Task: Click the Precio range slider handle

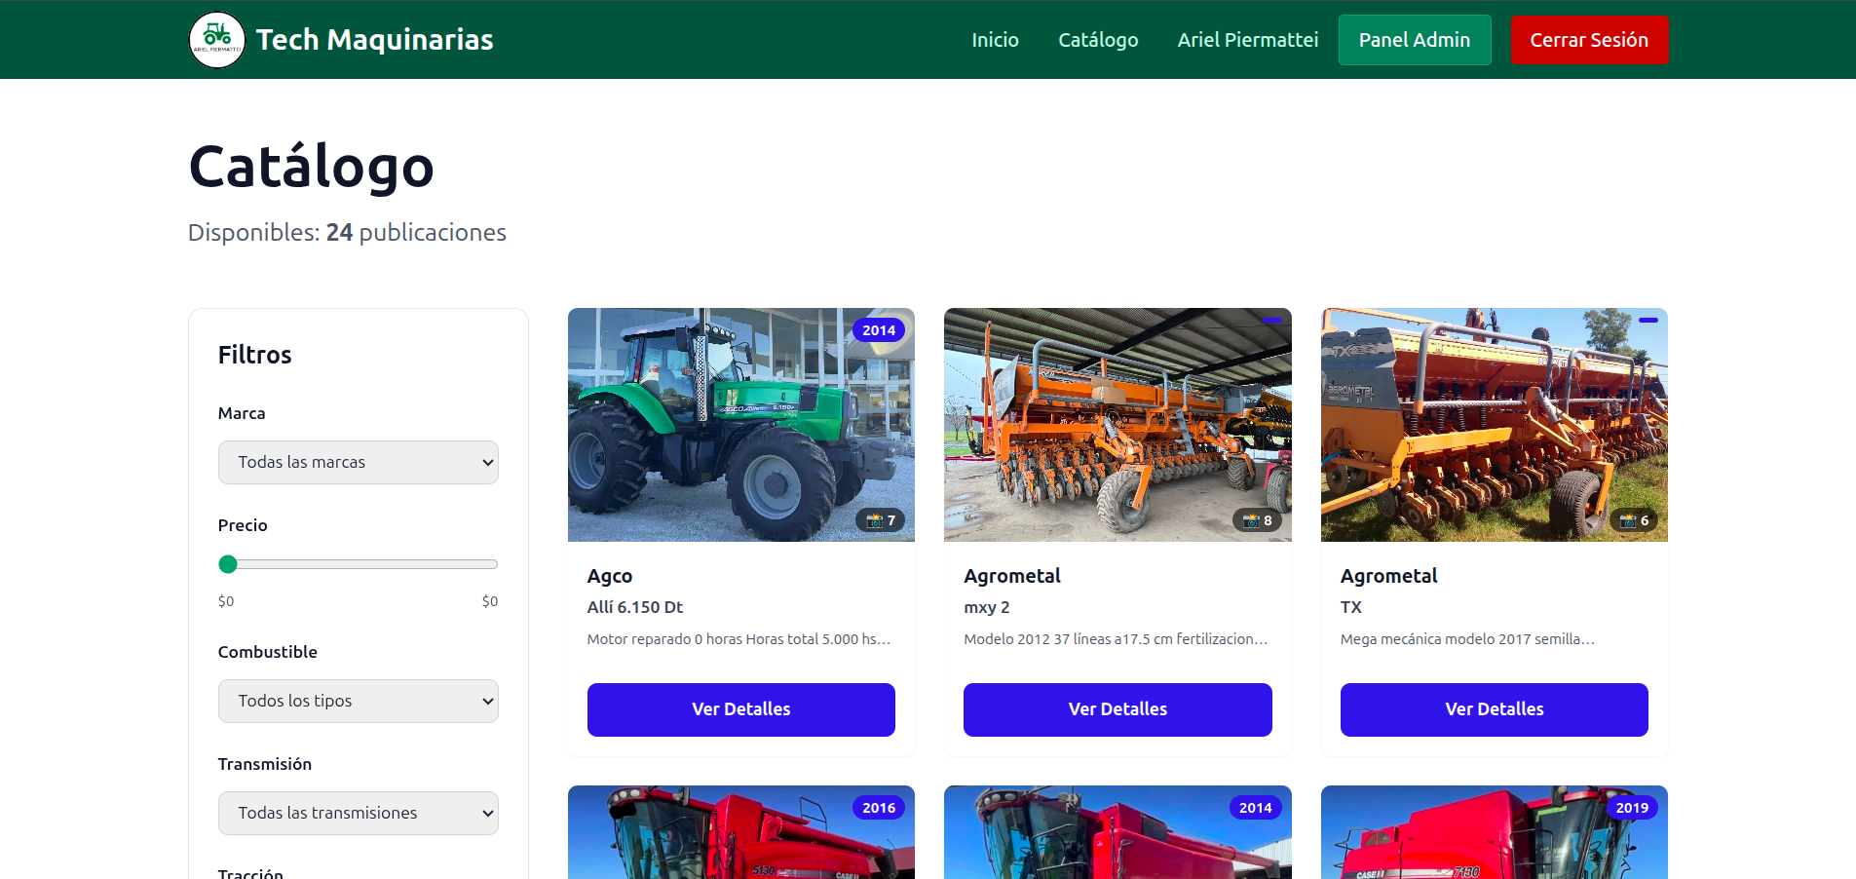Action: tap(228, 564)
